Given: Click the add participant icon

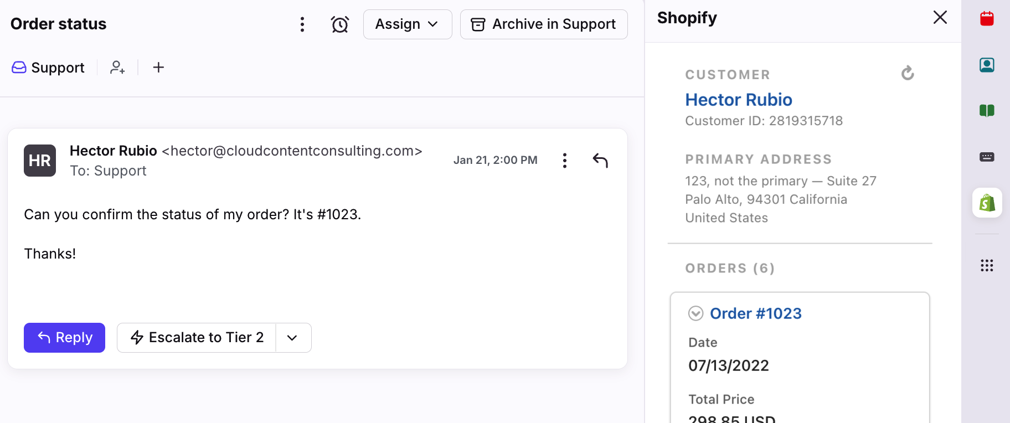Looking at the screenshot, I should tap(117, 68).
